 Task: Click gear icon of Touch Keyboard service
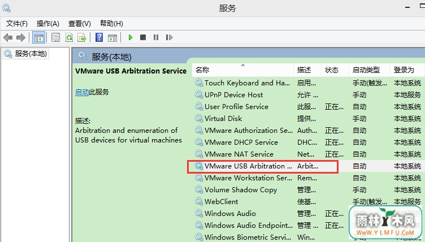199,83
